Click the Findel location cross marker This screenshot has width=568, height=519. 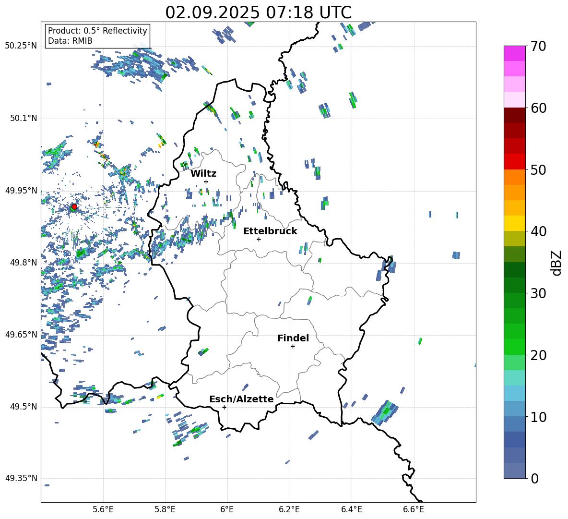pos(293,347)
